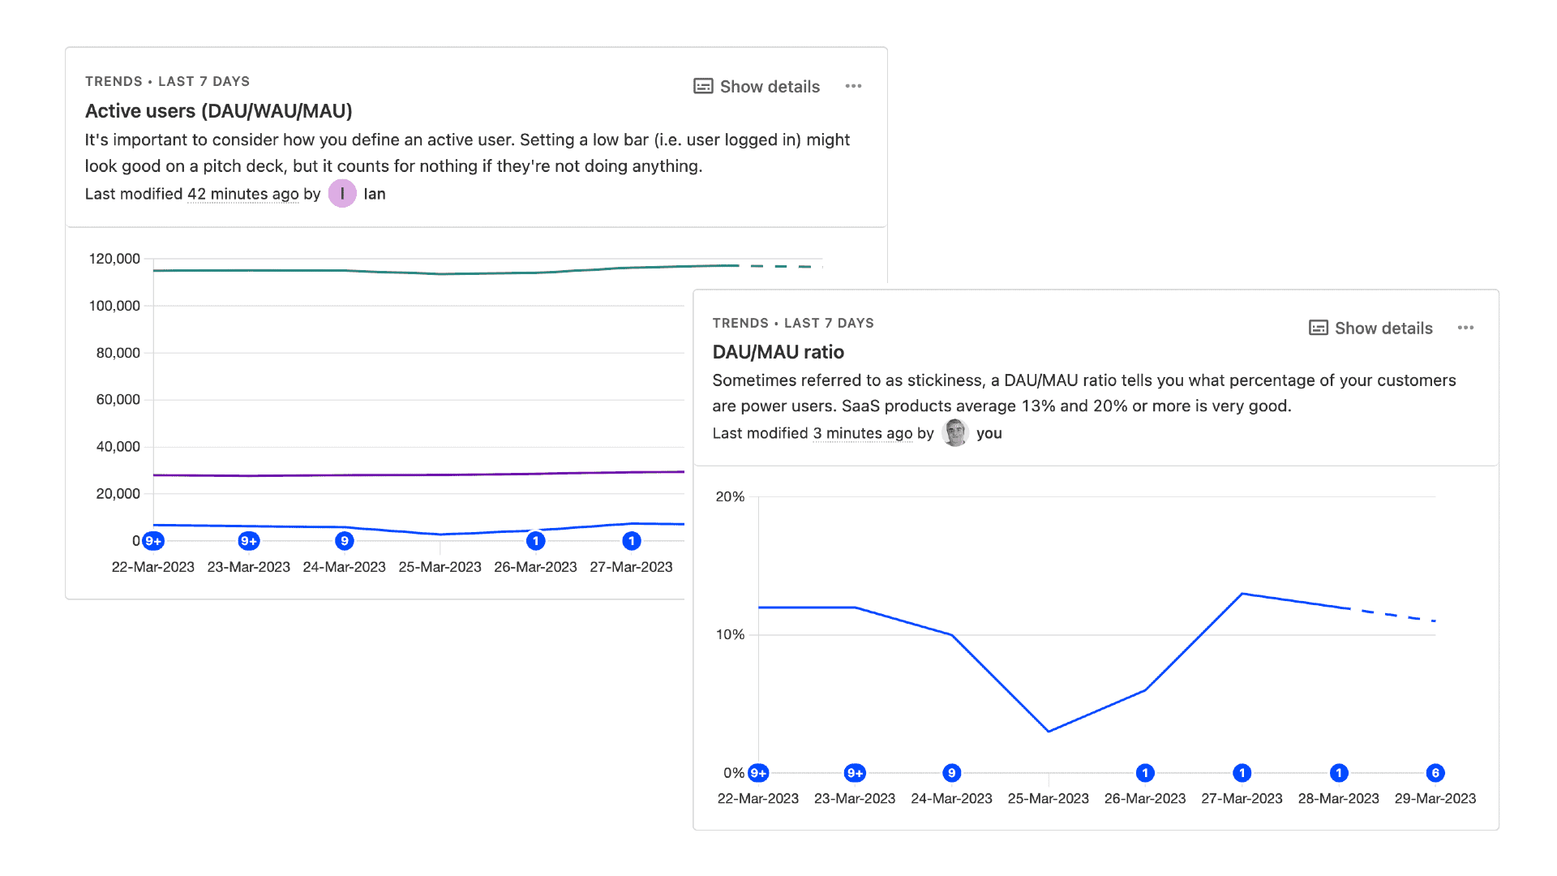Click your profile avatar photo
The height and width of the screenshot is (876, 1557).
tap(955, 433)
